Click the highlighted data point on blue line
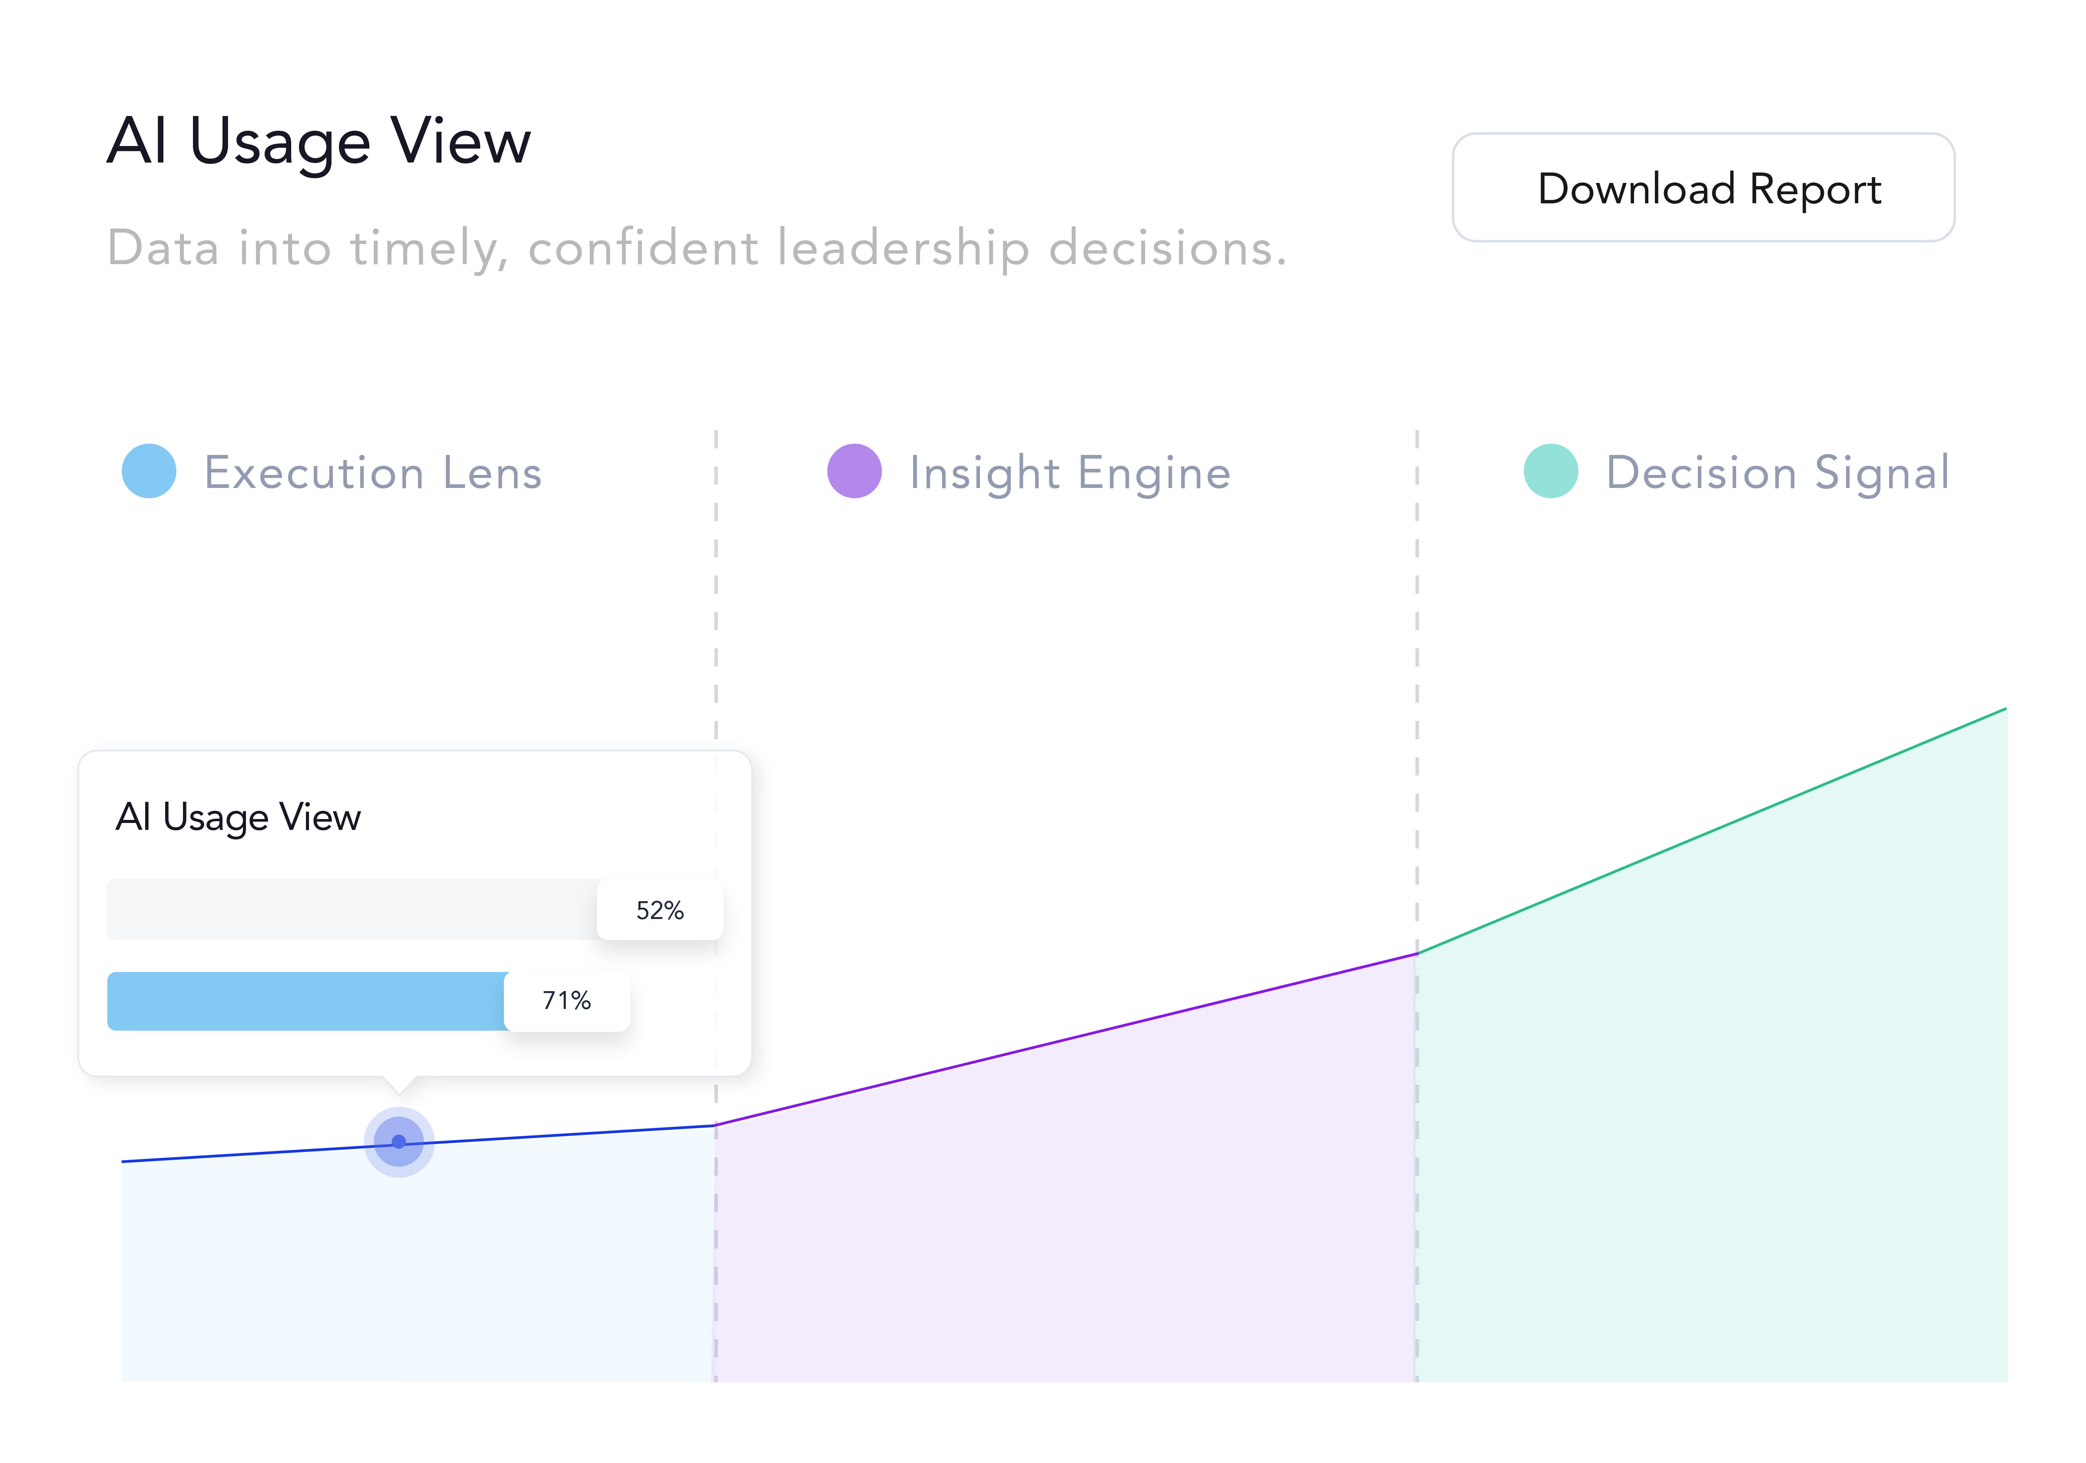The height and width of the screenshot is (1463, 2086). [399, 1141]
